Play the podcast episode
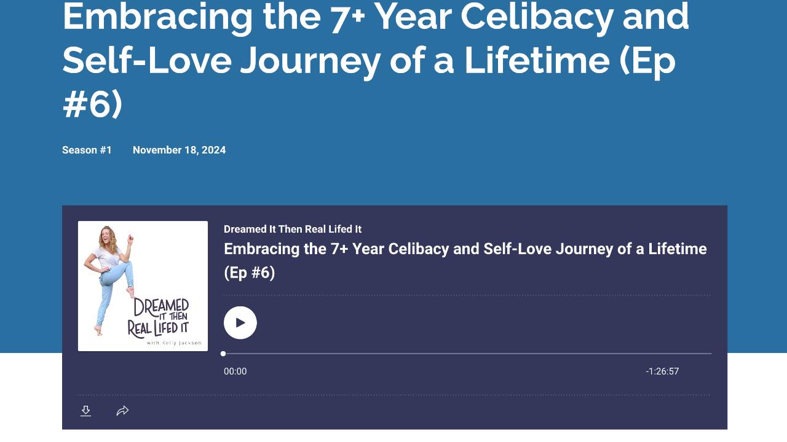The image size is (787, 442). pyautogui.click(x=240, y=323)
